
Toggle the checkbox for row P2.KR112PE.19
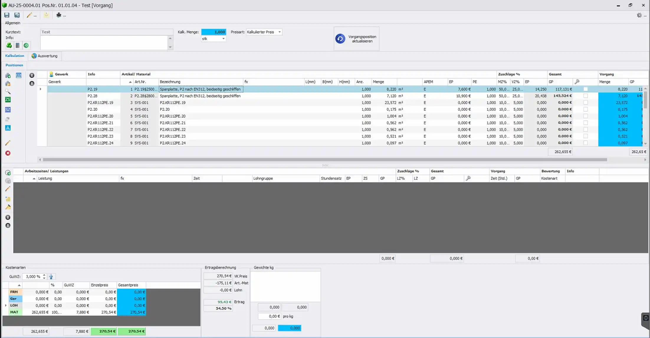point(585,103)
